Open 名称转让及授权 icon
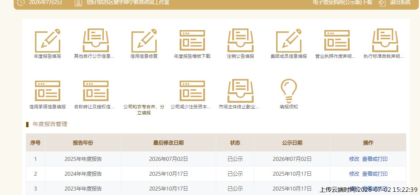 (96, 91)
